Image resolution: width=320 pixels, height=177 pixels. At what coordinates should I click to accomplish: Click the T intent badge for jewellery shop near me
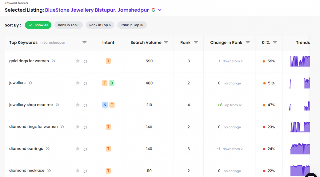pos(112,105)
